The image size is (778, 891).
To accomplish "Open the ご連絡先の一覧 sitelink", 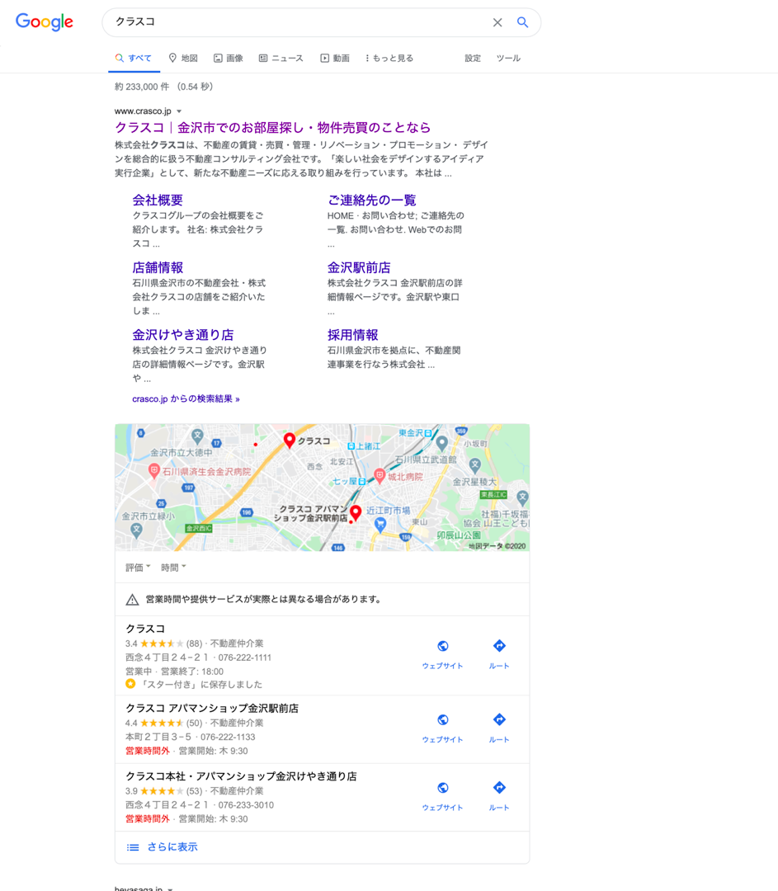I will pos(371,200).
